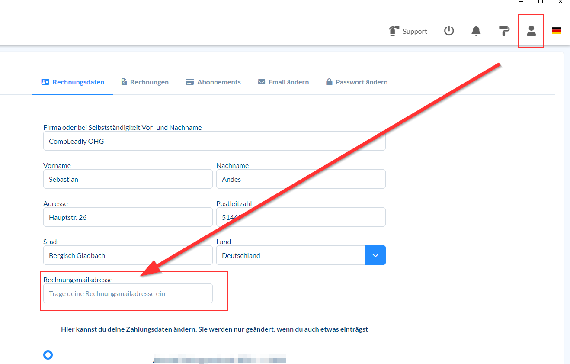Viewport: 570px width, 364px height.
Task: Go to the Abonnements tab
Action: click(213, 82)
